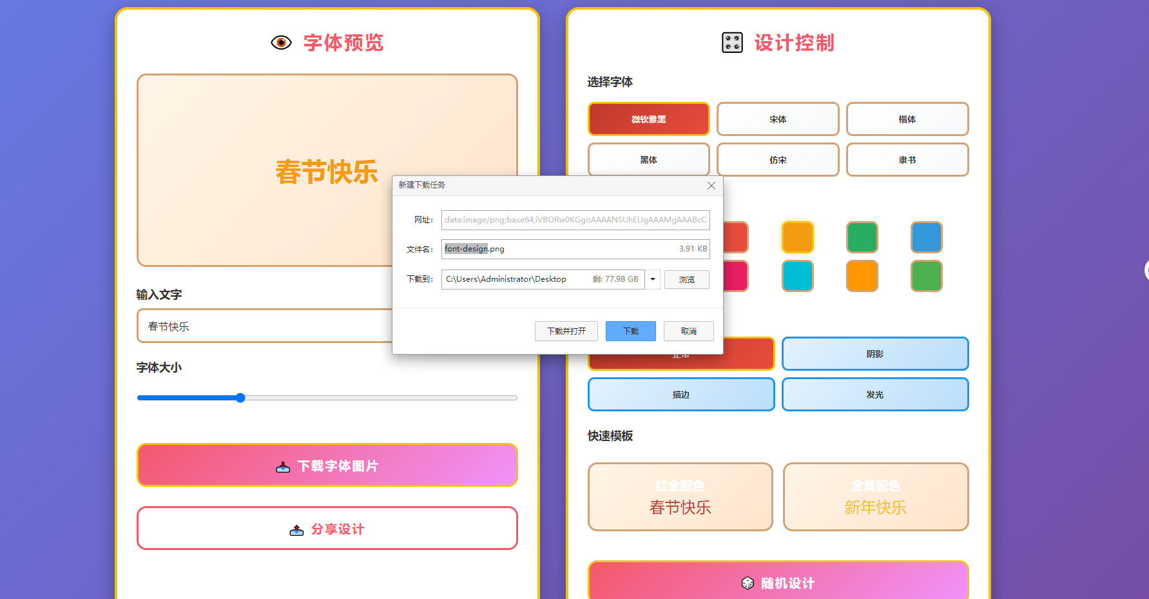Click the eye icon beside 字体预览
1149x599 pixels.
coord(281,43)
